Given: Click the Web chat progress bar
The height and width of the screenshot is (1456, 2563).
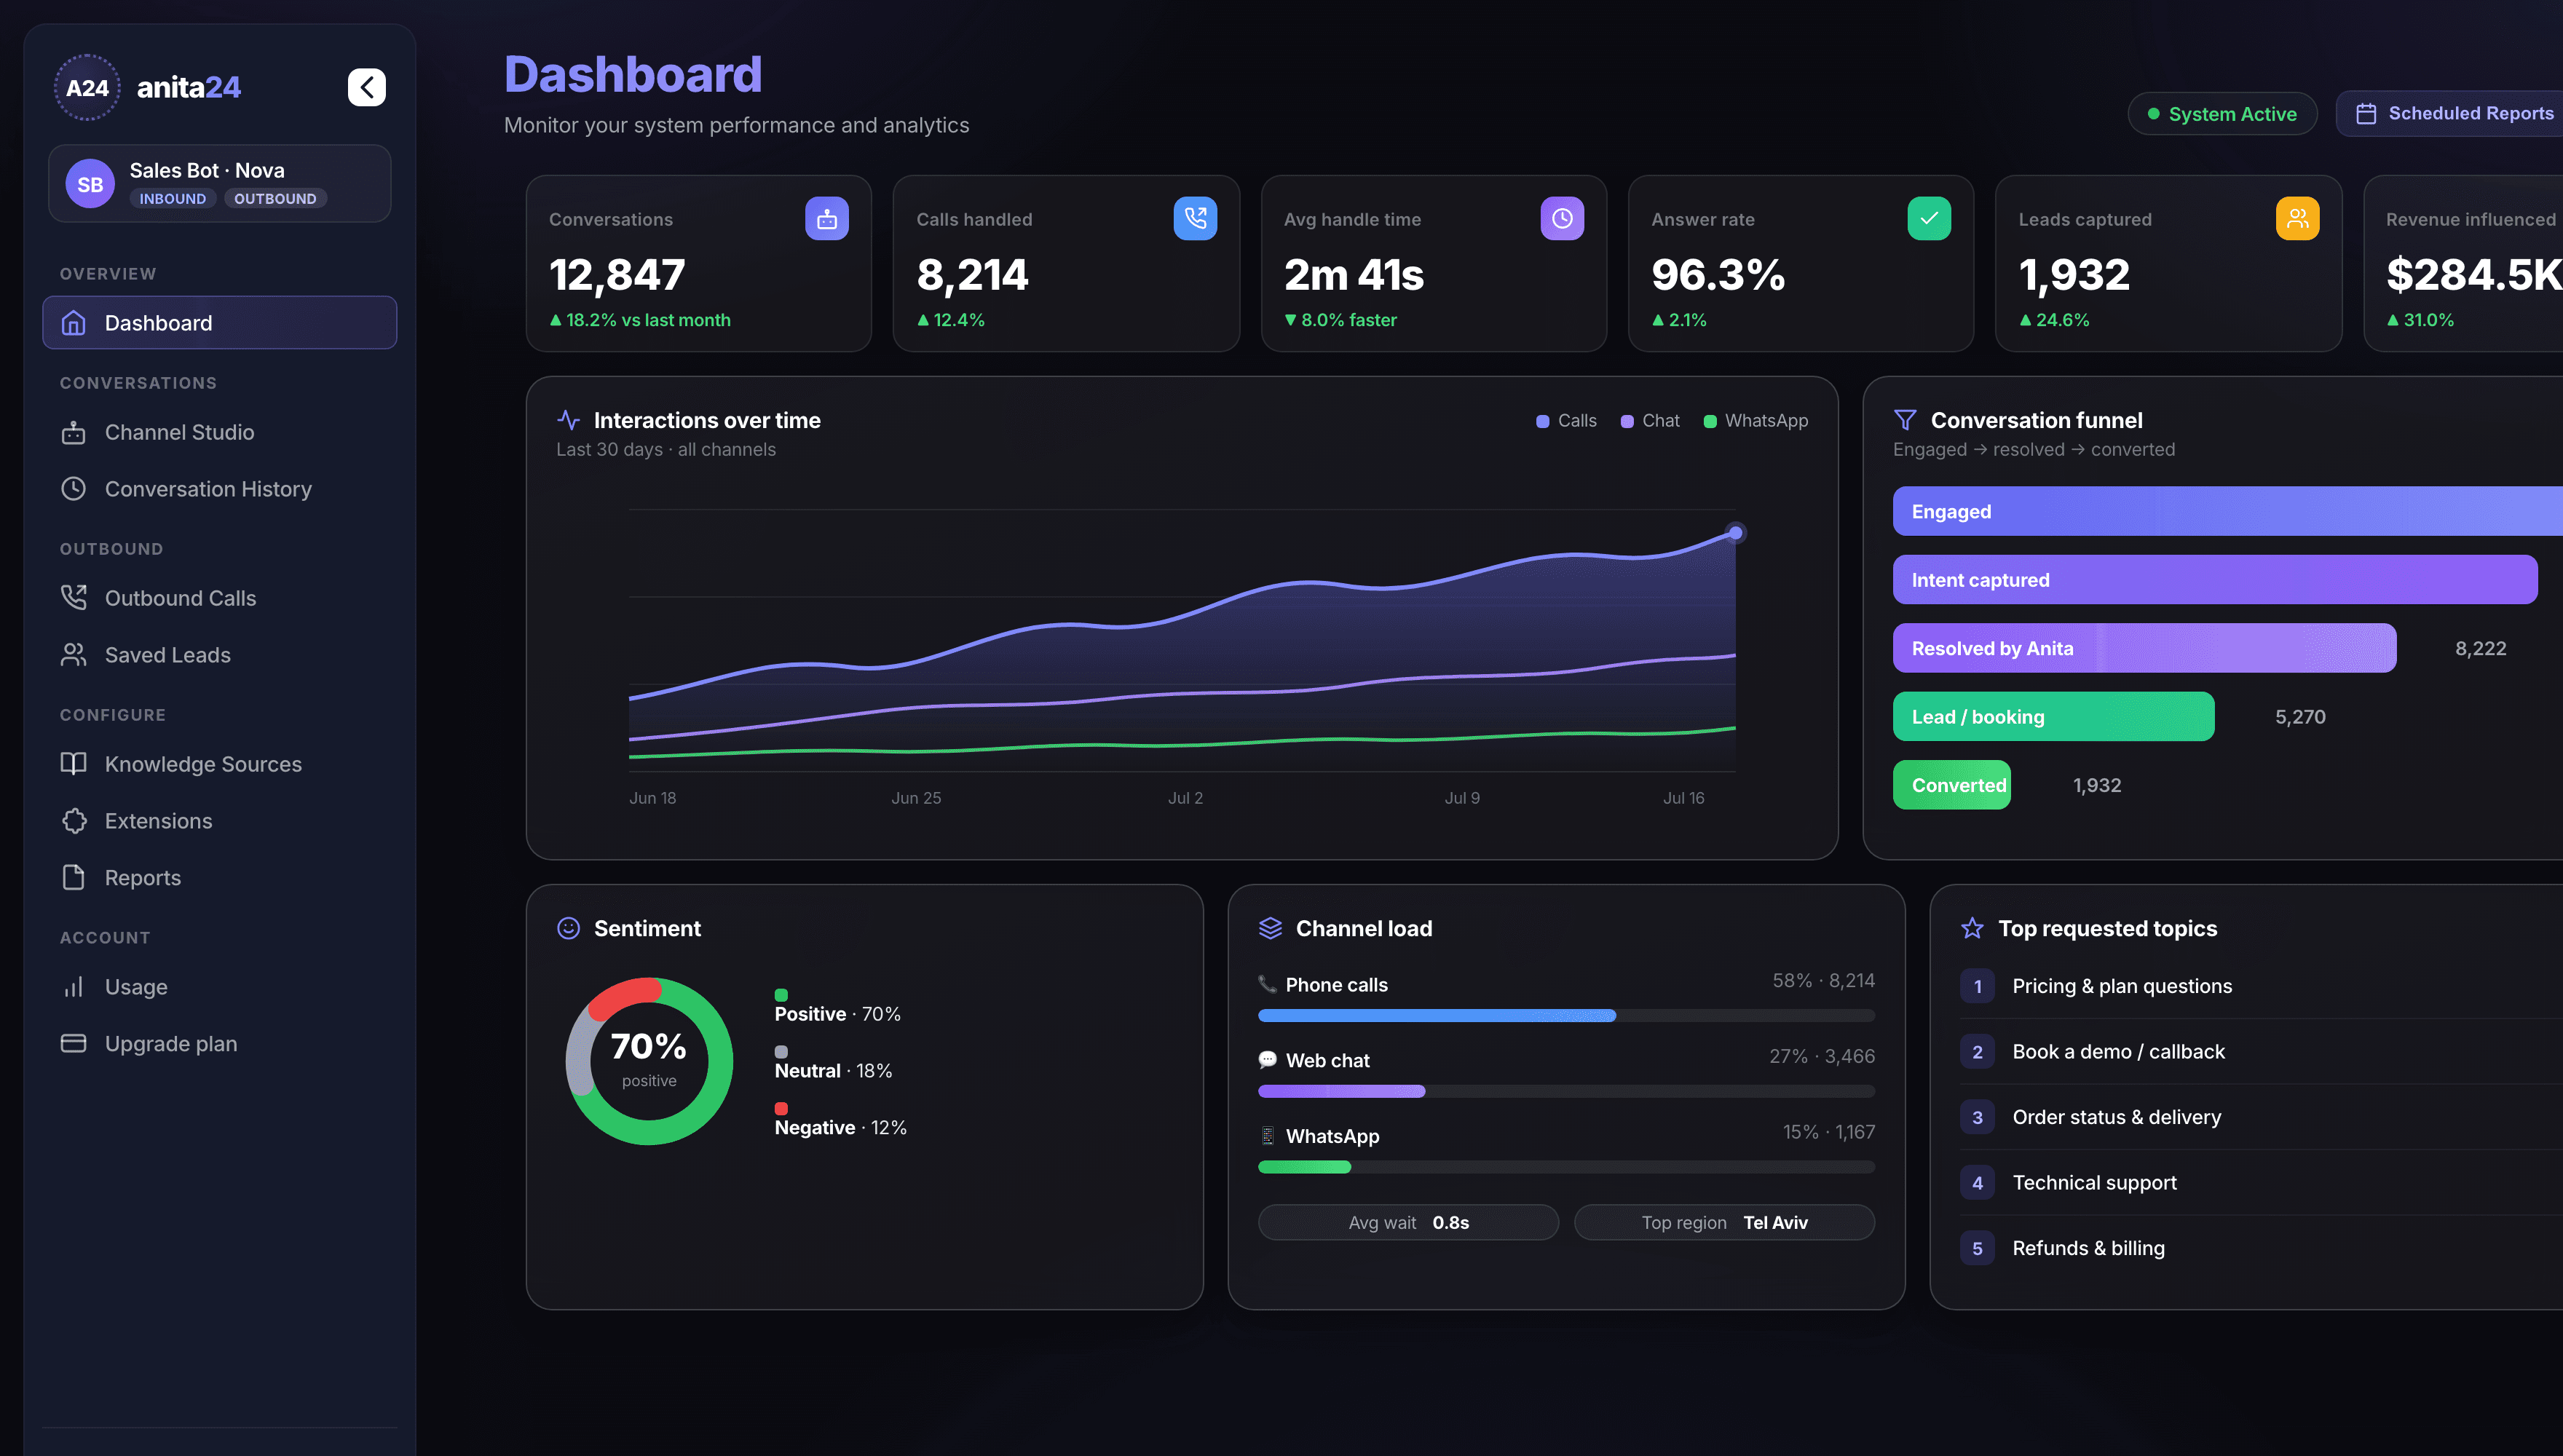Looking at the screenshot, I should [x=1566, y=1092].
